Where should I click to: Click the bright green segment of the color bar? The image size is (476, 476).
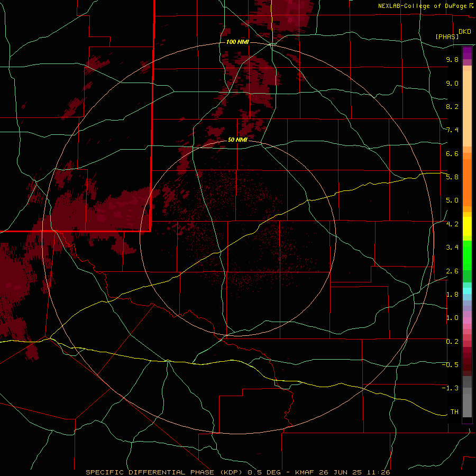click(x=467, y=256)
